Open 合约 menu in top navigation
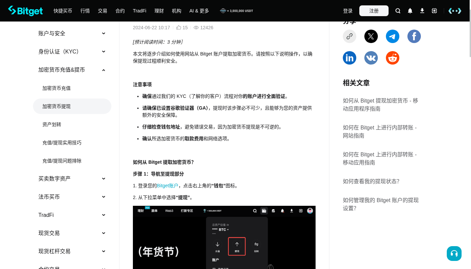This screenshot has height=269, width=471. point(120,11)
